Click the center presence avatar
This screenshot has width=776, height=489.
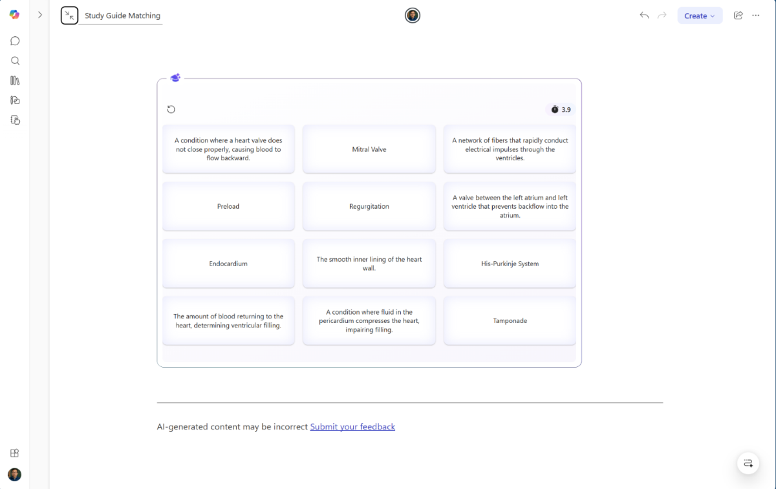tap(413, 16)
